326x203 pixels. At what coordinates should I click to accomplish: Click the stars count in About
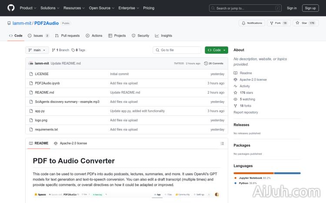pyautogui.click(x=246, y=93)
